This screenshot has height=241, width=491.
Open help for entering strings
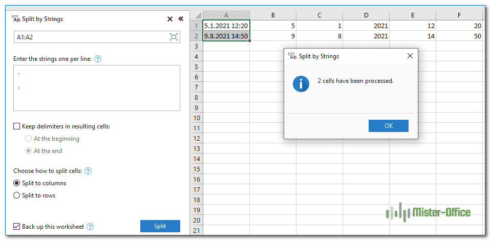[98, 59]
